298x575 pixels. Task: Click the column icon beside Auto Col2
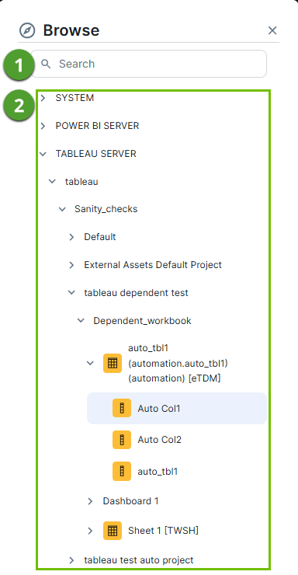(122, 440)
